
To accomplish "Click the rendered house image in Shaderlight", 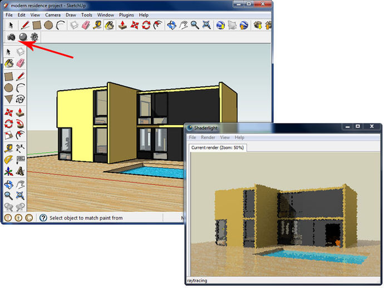I will tap(285, 214).
